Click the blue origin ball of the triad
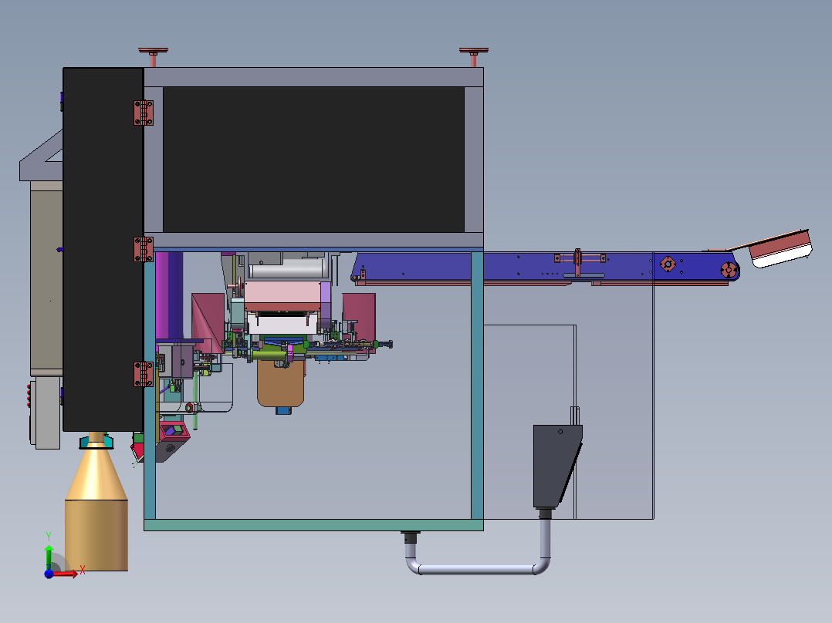The image size is (832, 623). (x=49, y=573)
